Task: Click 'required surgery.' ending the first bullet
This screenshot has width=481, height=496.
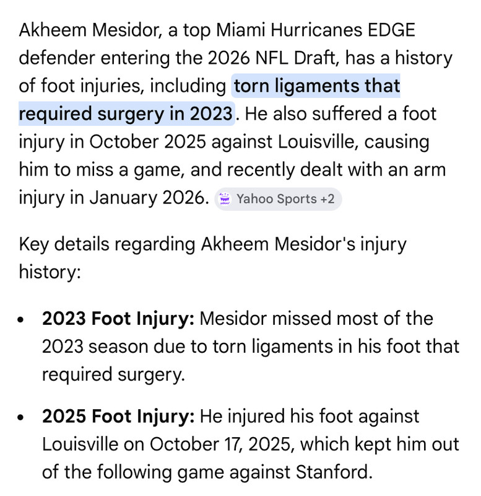Action: [113, 374]
